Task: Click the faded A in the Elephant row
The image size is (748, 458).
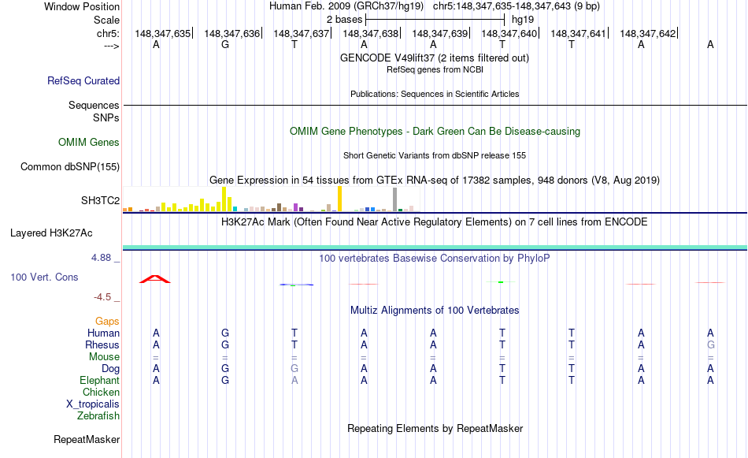Action: coord(294,380)
